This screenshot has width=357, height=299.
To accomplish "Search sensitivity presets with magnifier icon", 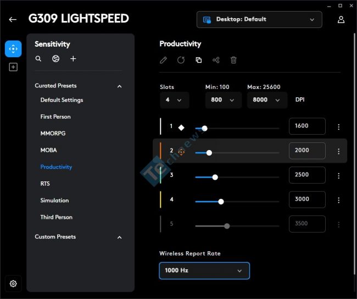I will [38, 59].
